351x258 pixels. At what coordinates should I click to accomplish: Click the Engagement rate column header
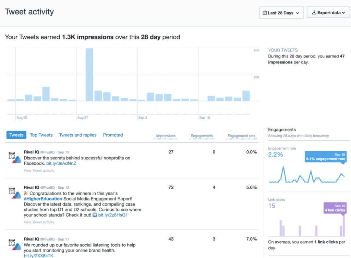coord(241,135)
